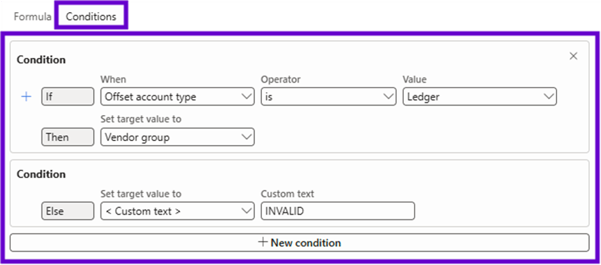Open the Then target selector showing Vendor group
Image resolution: width=601 pixels, height=265 pixels.
pyautogui.click(x=172, y=137)
